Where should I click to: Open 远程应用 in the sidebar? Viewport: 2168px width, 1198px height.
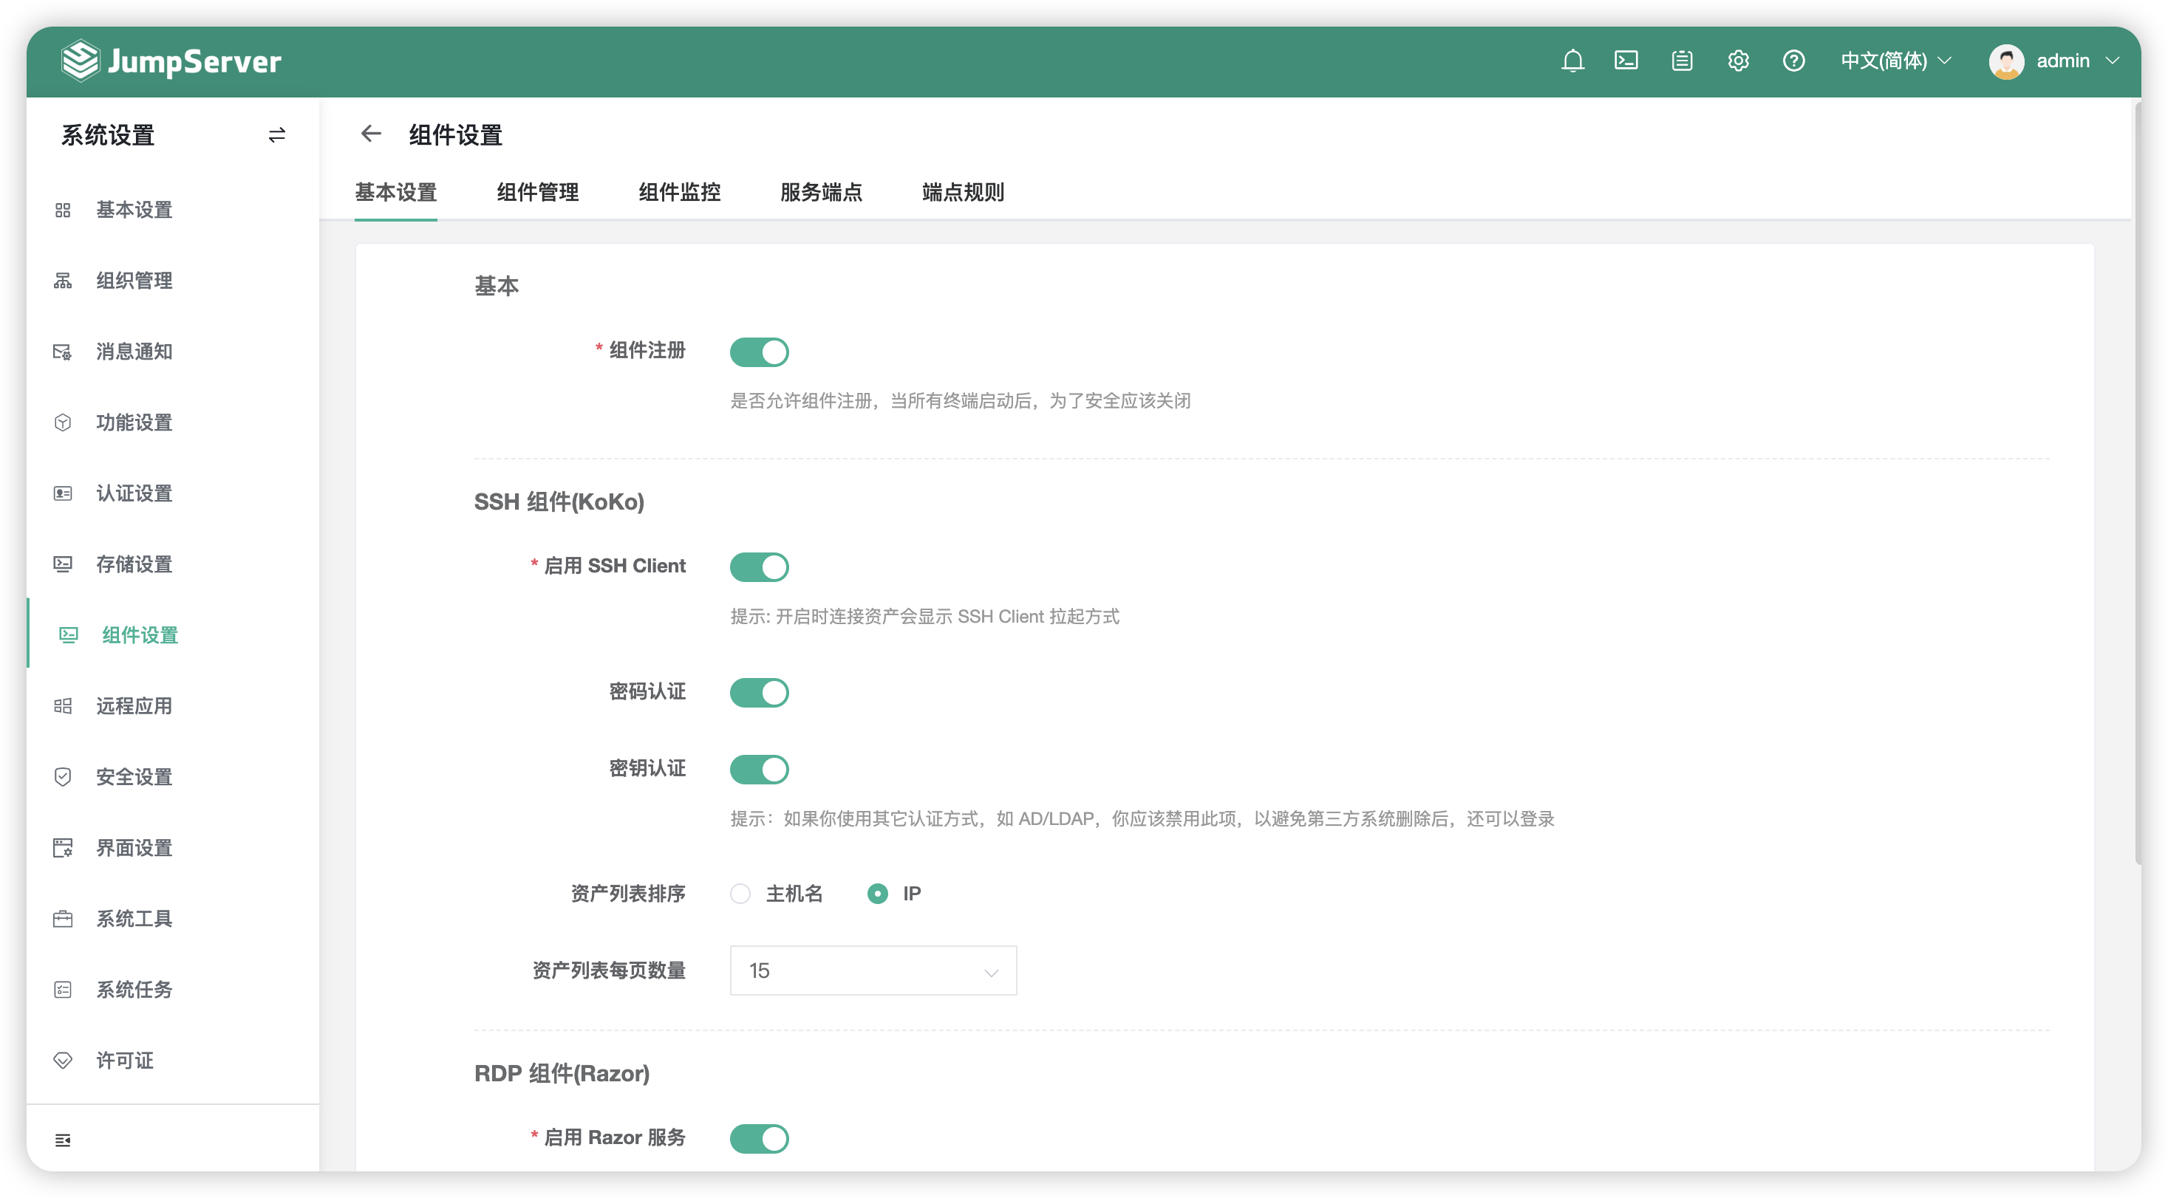[x=172, y=706]
